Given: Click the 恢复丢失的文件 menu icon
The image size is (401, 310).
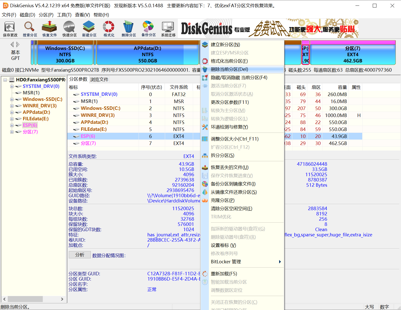Looking at the screenshot, I should pyautogui.click(x=205, y=167).
